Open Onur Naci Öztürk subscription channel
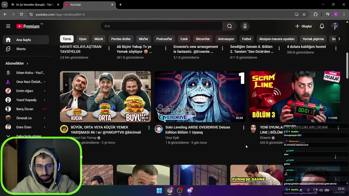The image size is (349, 196). coord(26,82)
